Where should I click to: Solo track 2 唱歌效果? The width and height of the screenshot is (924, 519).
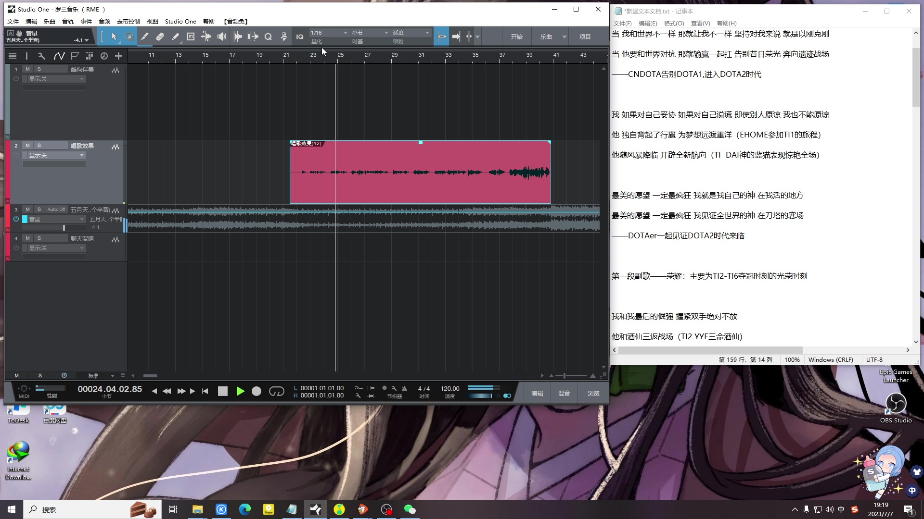point(39,146)
